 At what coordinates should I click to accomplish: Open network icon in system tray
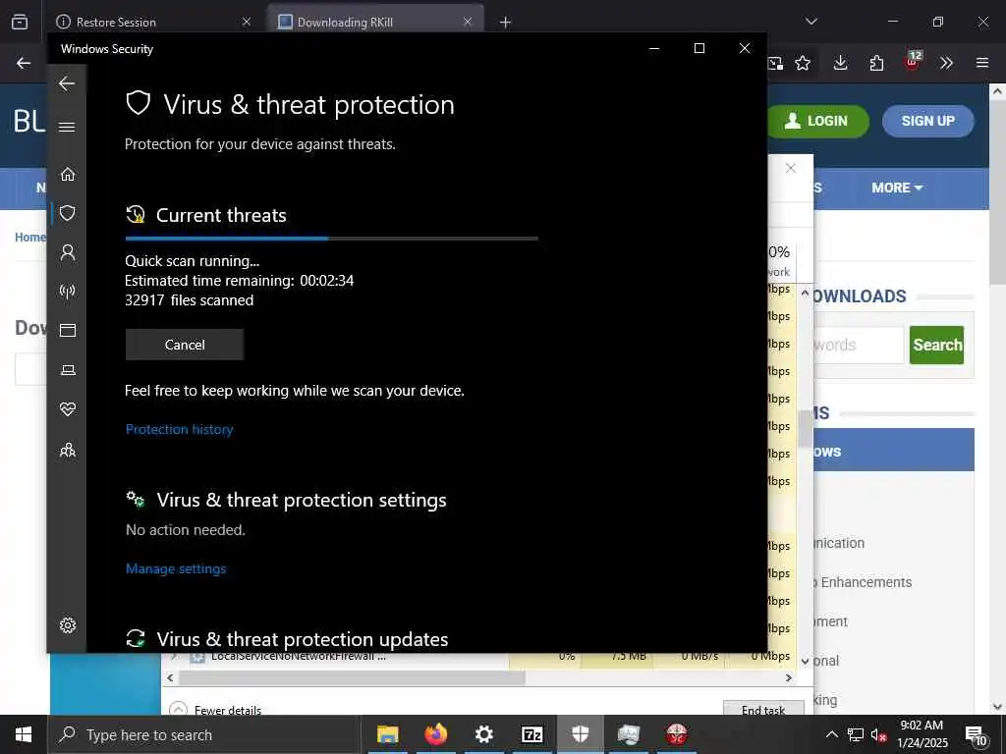(856, 734)
